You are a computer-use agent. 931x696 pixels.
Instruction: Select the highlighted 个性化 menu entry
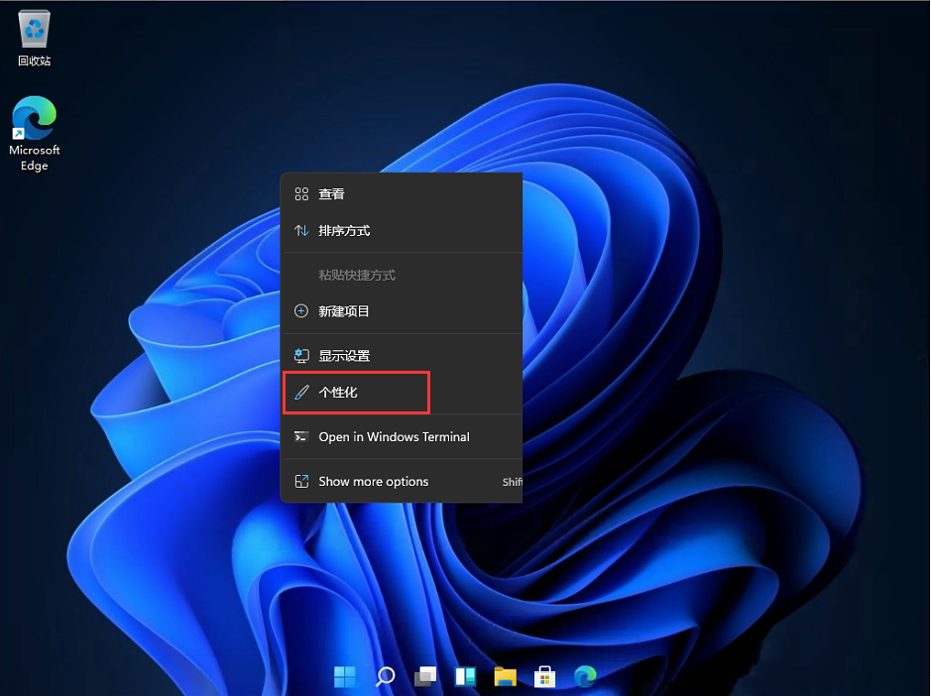click(339, 392)
